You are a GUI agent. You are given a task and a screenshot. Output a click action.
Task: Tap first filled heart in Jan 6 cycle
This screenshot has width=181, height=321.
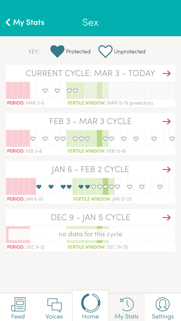[x=39, y=187]
